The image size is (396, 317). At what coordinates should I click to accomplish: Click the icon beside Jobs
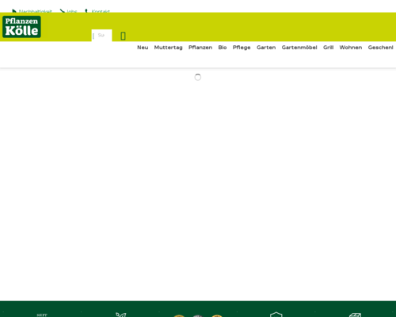pos(63,11)
